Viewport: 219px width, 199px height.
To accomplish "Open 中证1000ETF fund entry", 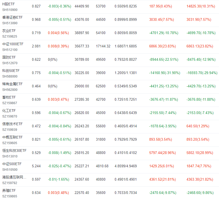I will (x=13, y=44).
